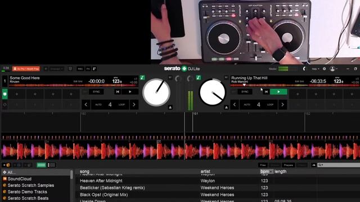This screenshot has height=202, width=360.
Task: Double loop size on right deck
Action: pyautogui.click(x=282, y=105)
